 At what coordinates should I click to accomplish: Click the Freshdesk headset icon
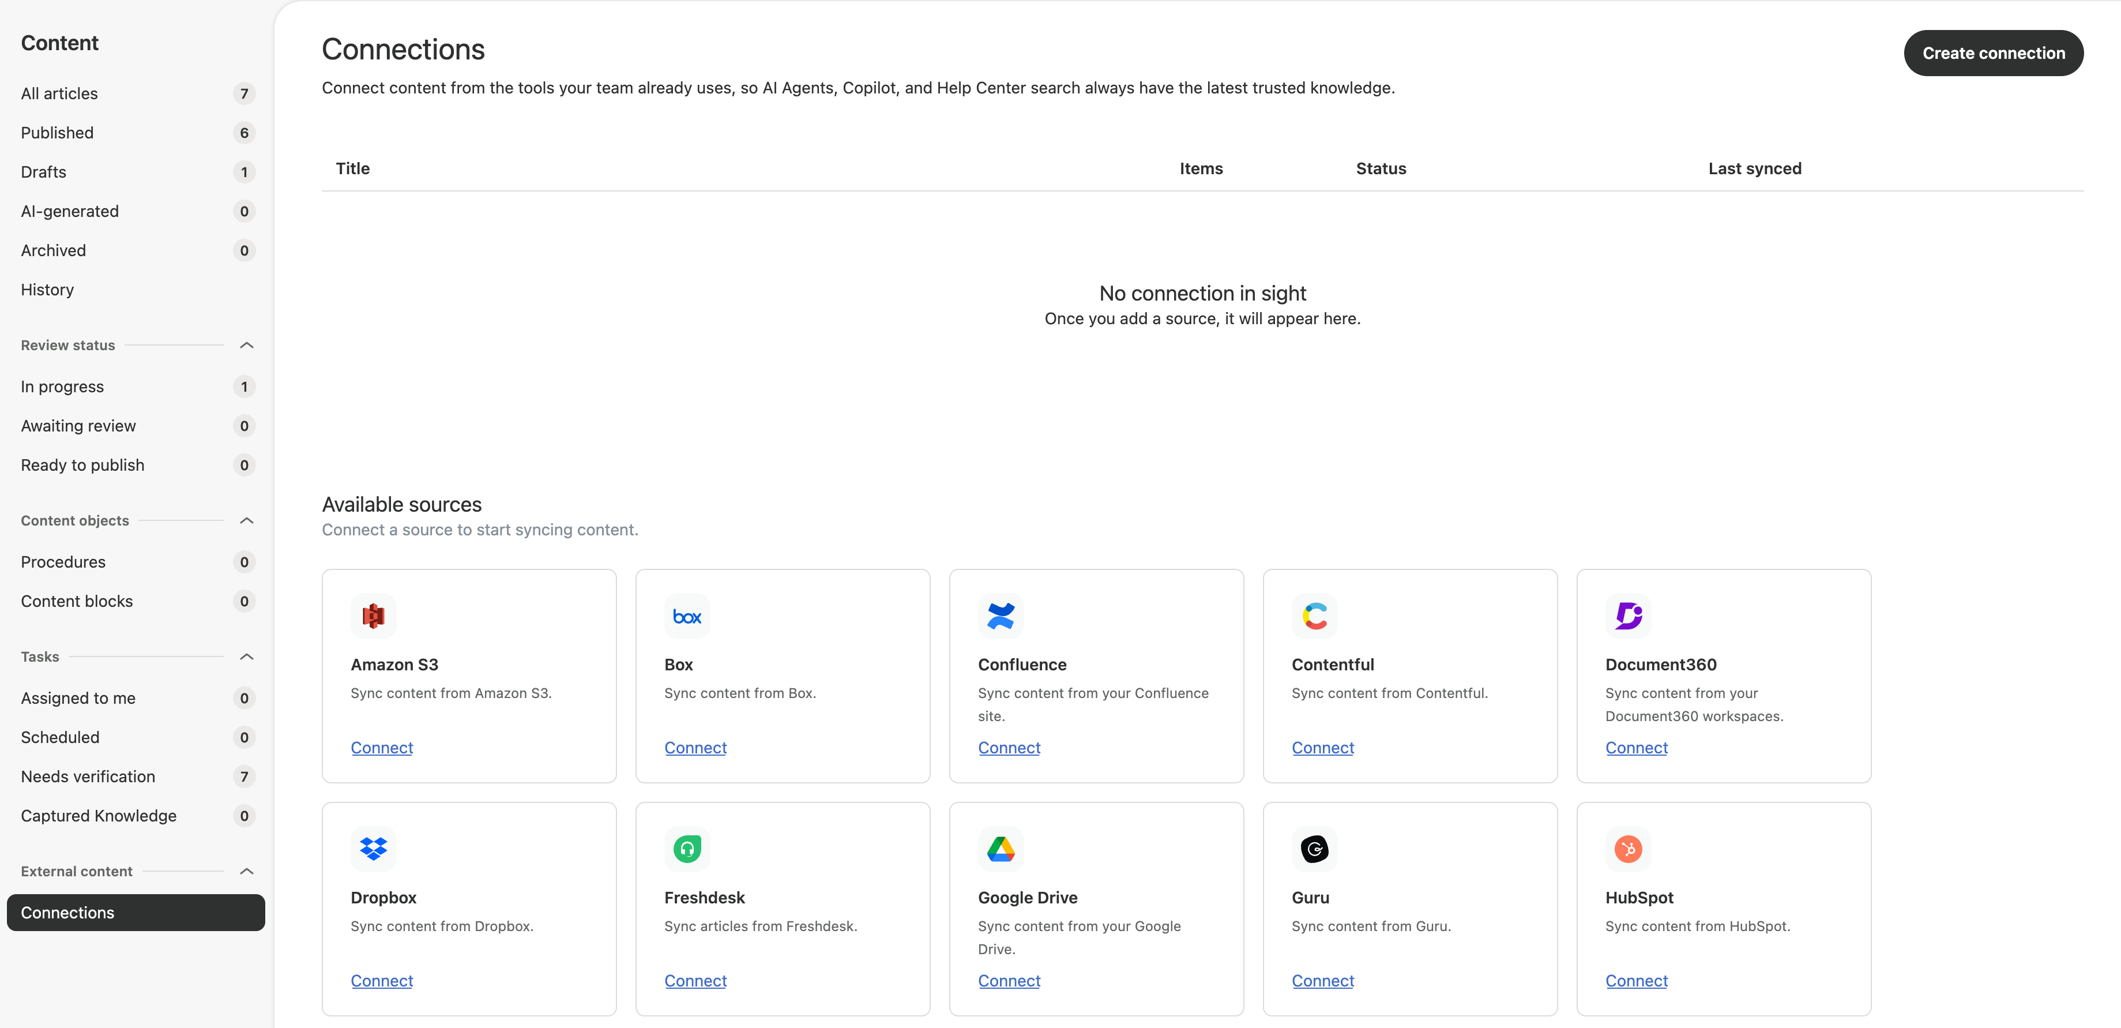687,849
